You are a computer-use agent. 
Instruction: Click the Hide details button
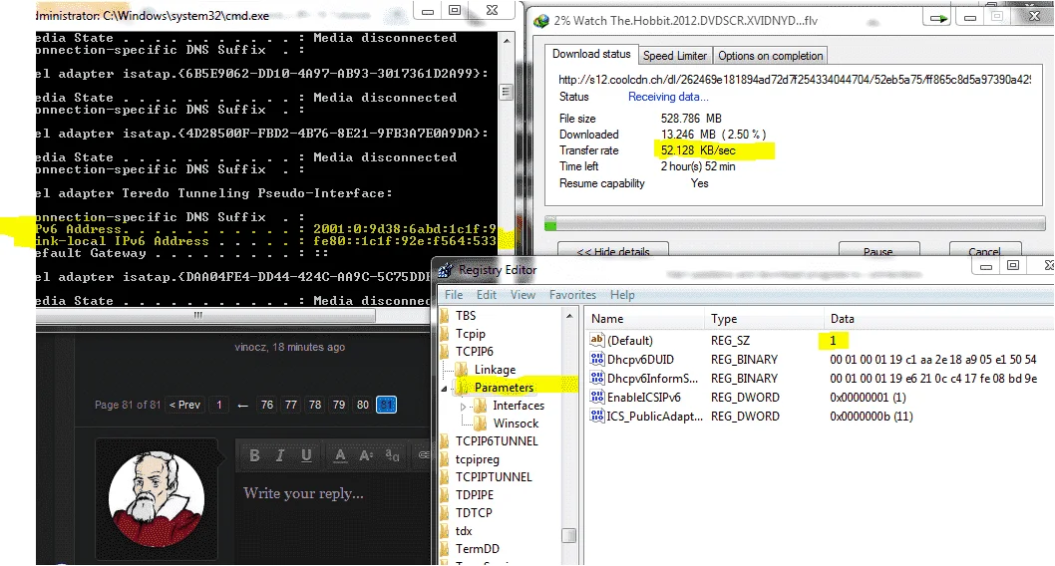coord(613,250)
